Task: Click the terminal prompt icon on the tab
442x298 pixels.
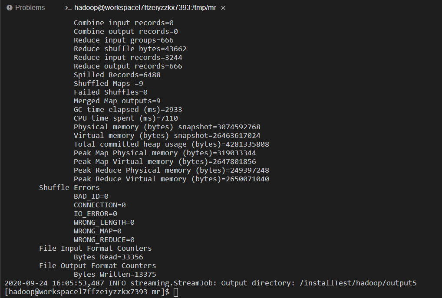Action: point(68,8)
